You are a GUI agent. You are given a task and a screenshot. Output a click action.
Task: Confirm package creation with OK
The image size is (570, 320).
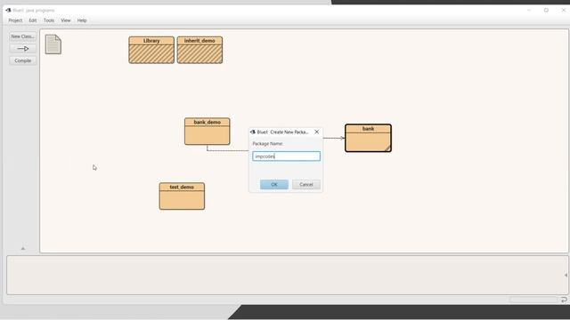click(274, 184)
